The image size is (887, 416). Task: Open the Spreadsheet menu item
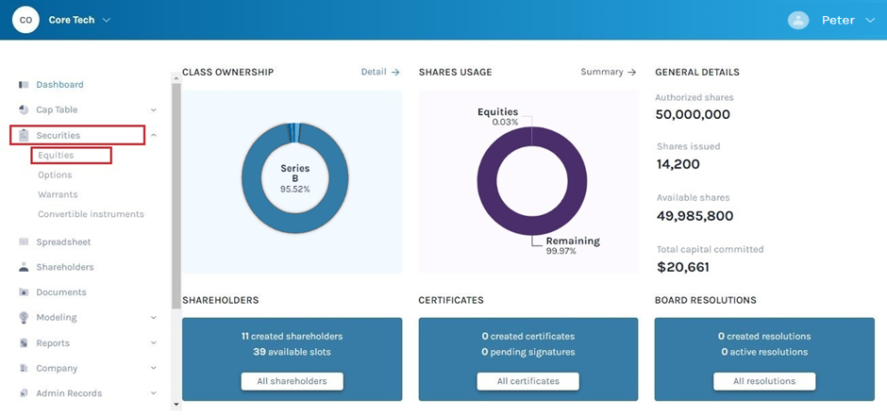tap(63, 241)
